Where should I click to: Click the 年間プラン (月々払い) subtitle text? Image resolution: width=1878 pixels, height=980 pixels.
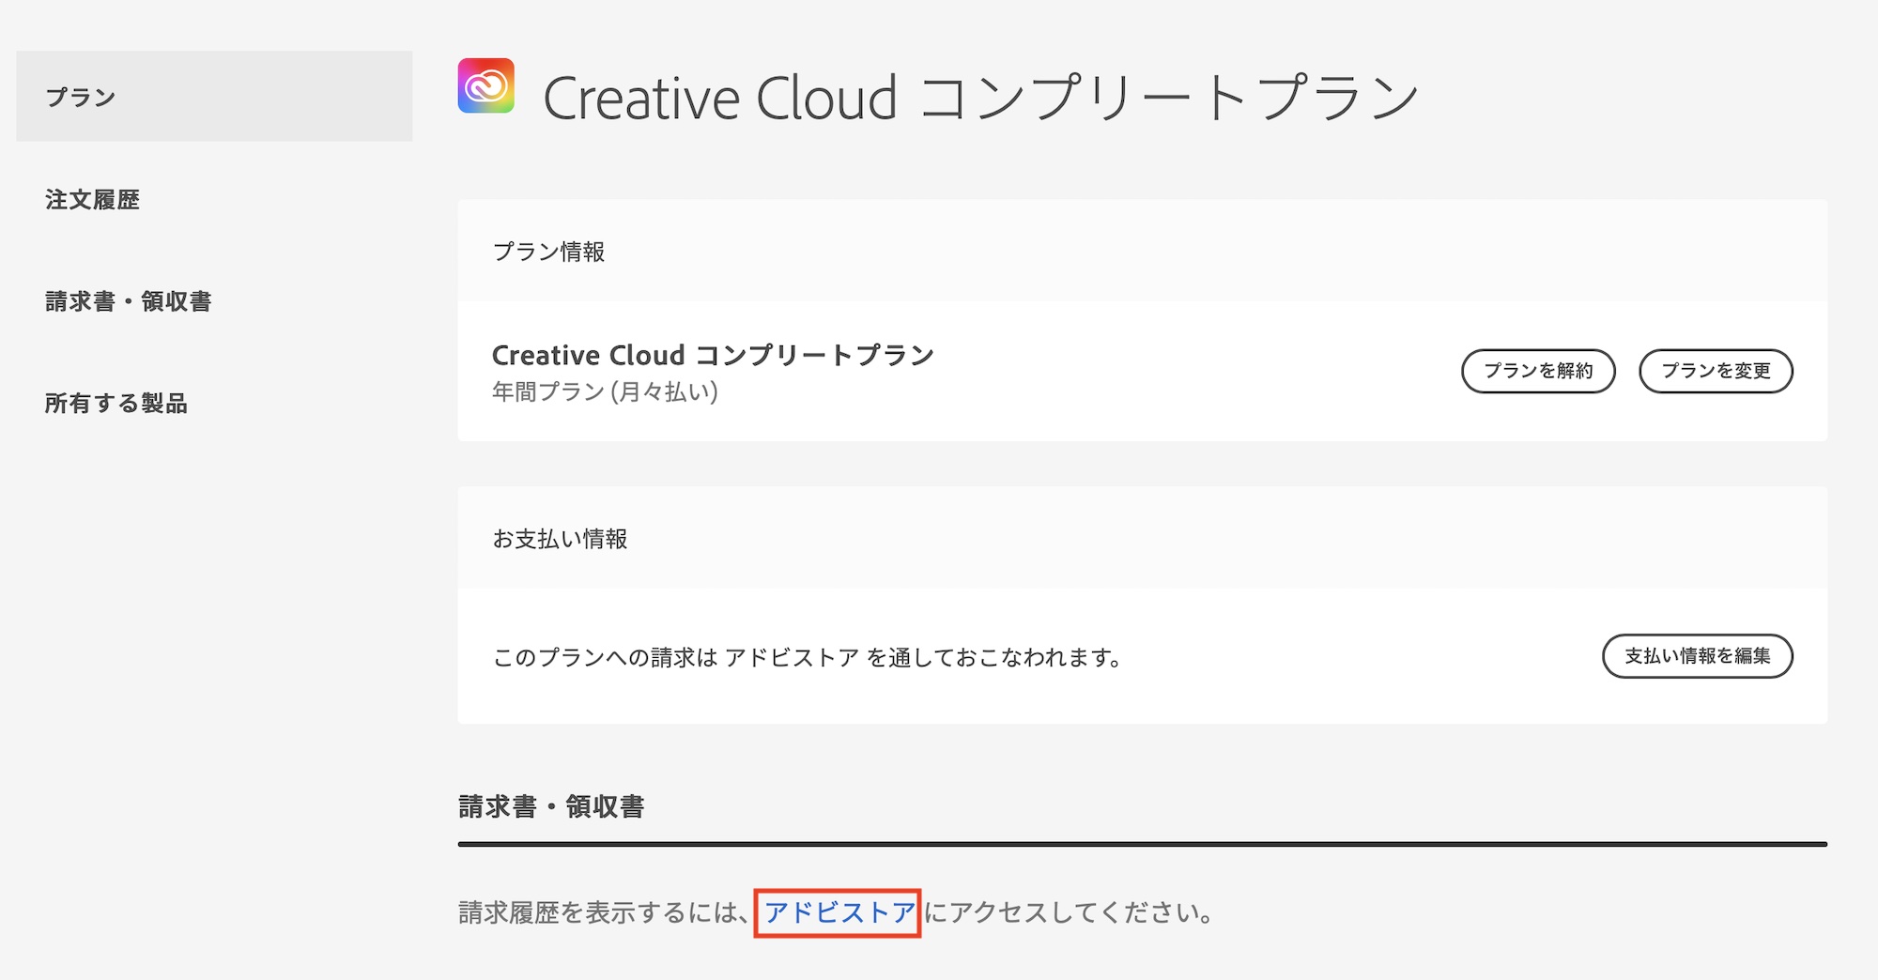(x=605, y=391)
